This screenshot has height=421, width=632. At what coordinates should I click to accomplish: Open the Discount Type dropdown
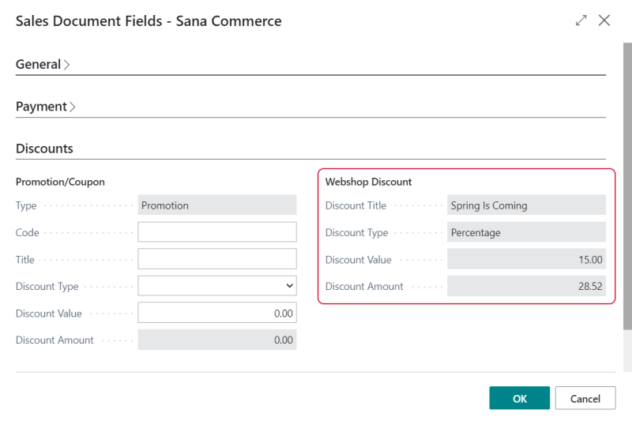(x=217, y=286)
